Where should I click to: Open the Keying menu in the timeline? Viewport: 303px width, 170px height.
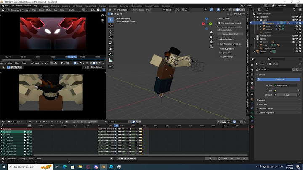pos(23,159)
